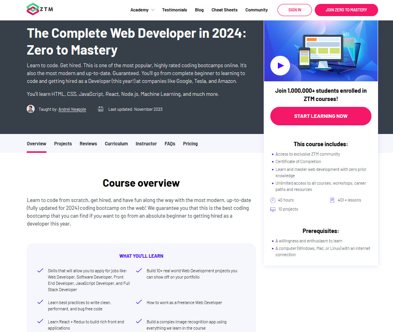This screenshot has width=393, height=332.
Task: Click the '40 hours' text
Action: [x=286, y=200]
